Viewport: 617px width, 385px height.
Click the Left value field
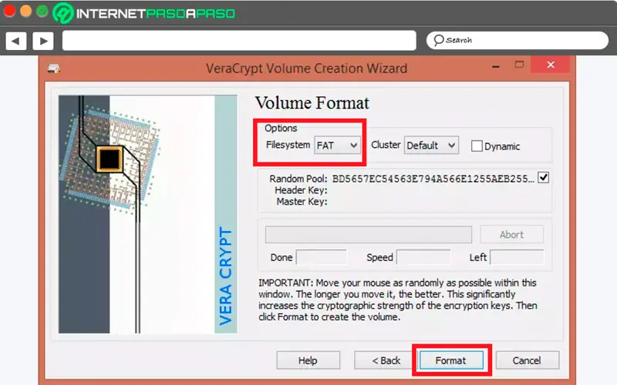[x=517, y=257]
